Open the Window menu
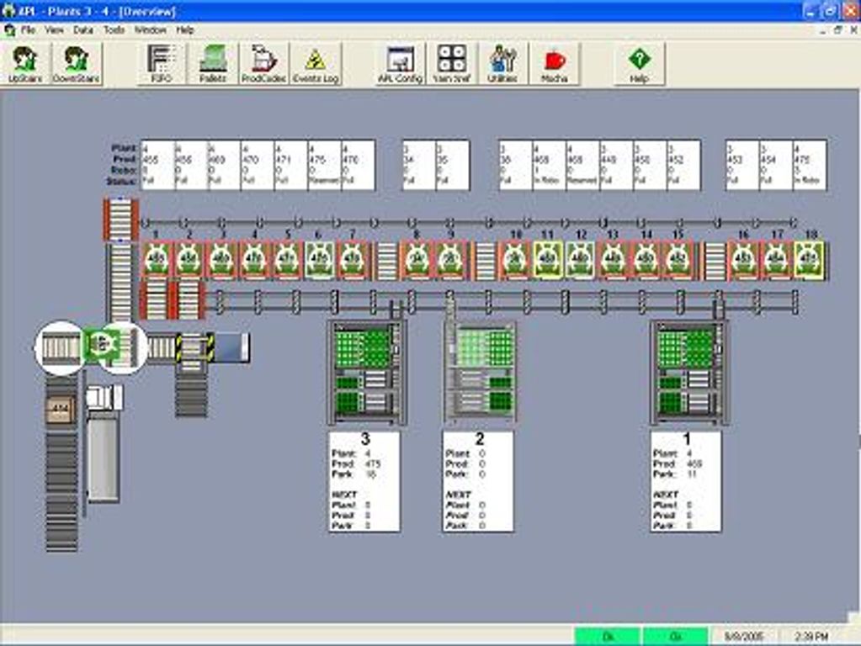The width and height of the screenshot is (861, 646). [x=151, y=29]
